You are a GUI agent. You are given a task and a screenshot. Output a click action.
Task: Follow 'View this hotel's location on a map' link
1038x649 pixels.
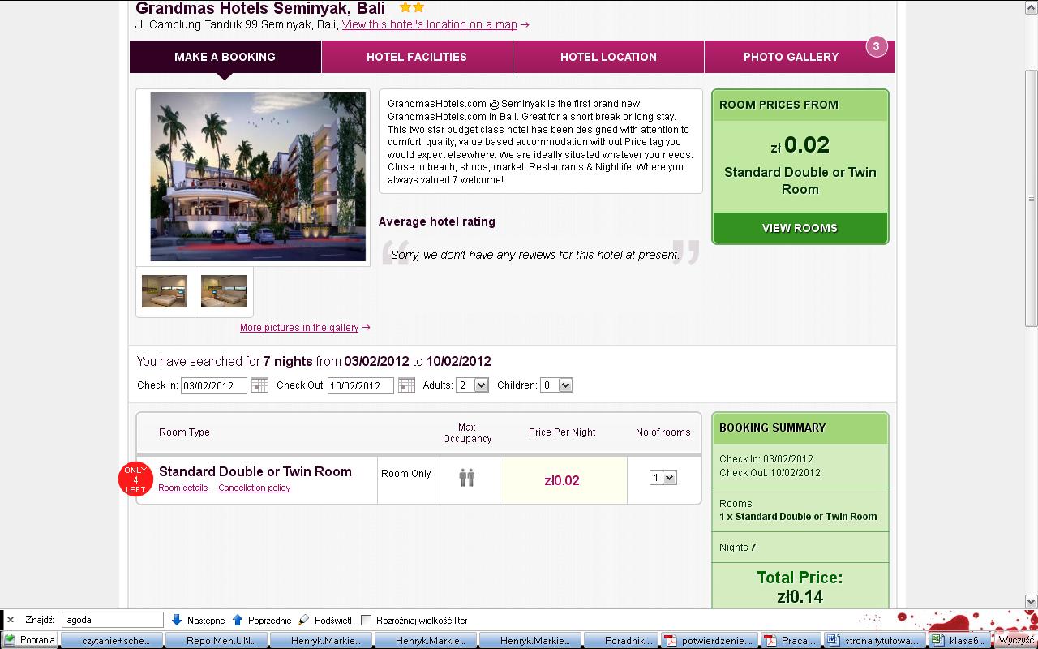[x=430, y=24]
